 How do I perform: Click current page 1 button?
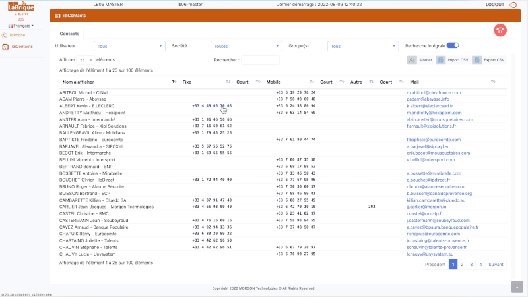pyautogui.click(x=453, y=265)
